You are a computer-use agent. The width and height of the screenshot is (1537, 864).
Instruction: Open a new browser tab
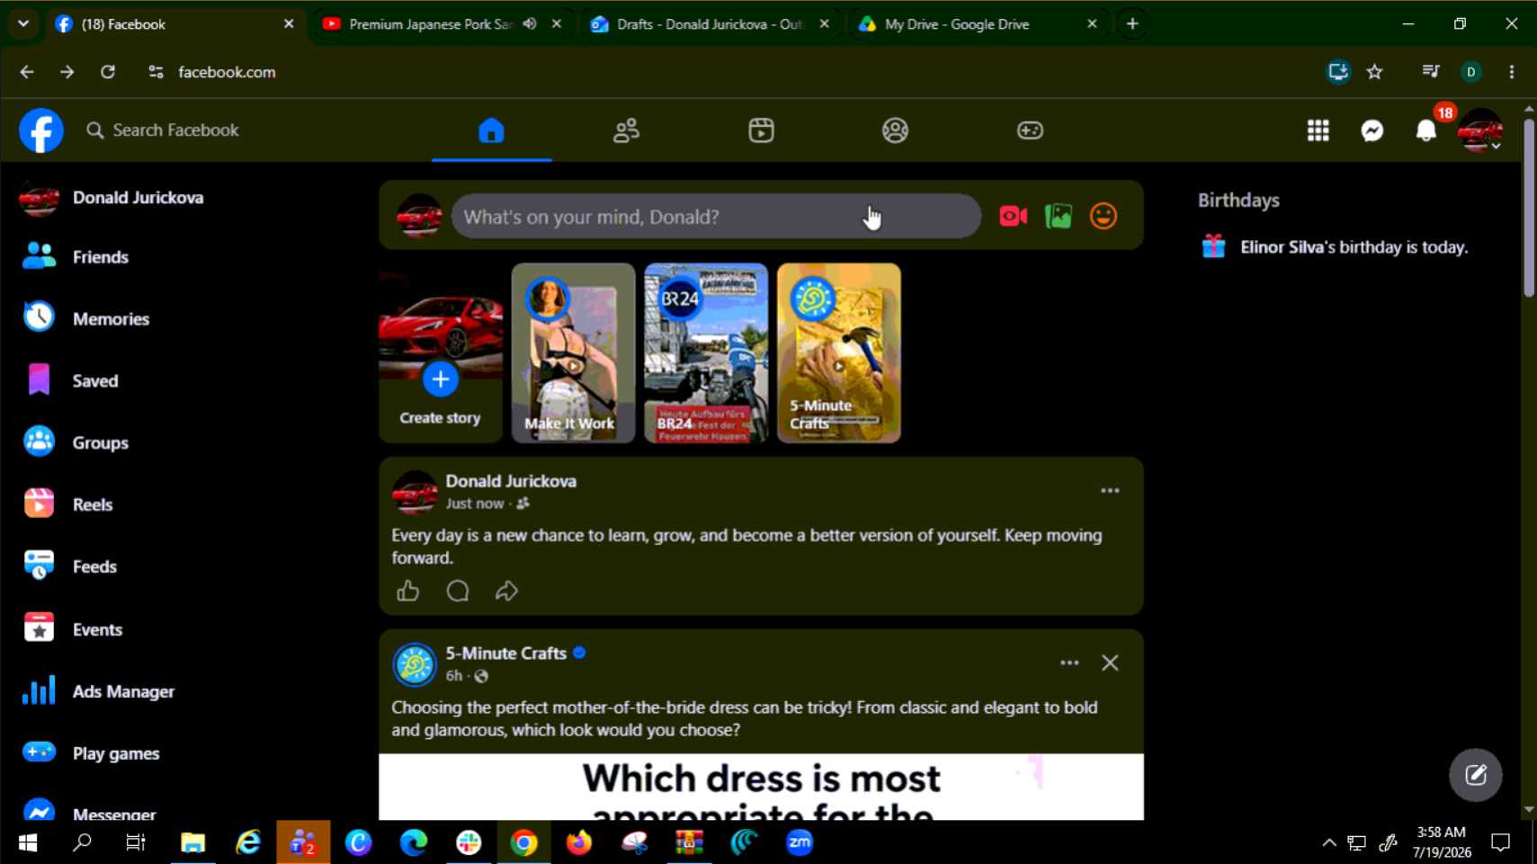pos(1132,24)
